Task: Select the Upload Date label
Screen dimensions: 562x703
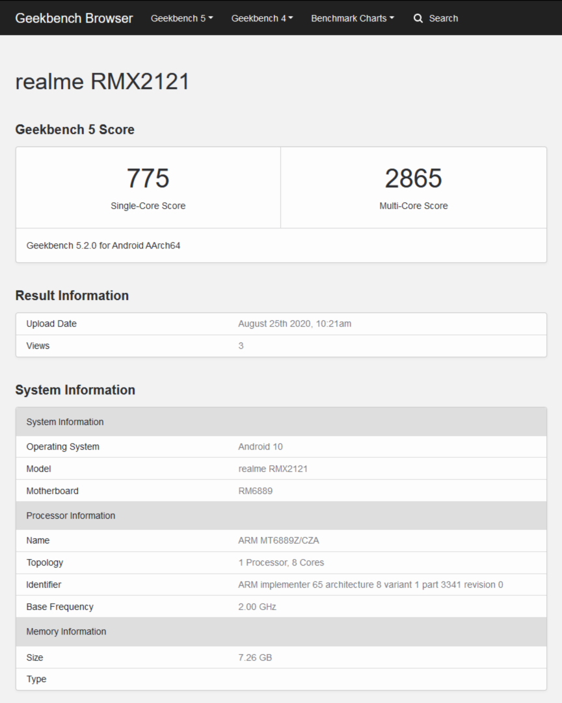Action: pyautogui.click(x=51, y=324)
